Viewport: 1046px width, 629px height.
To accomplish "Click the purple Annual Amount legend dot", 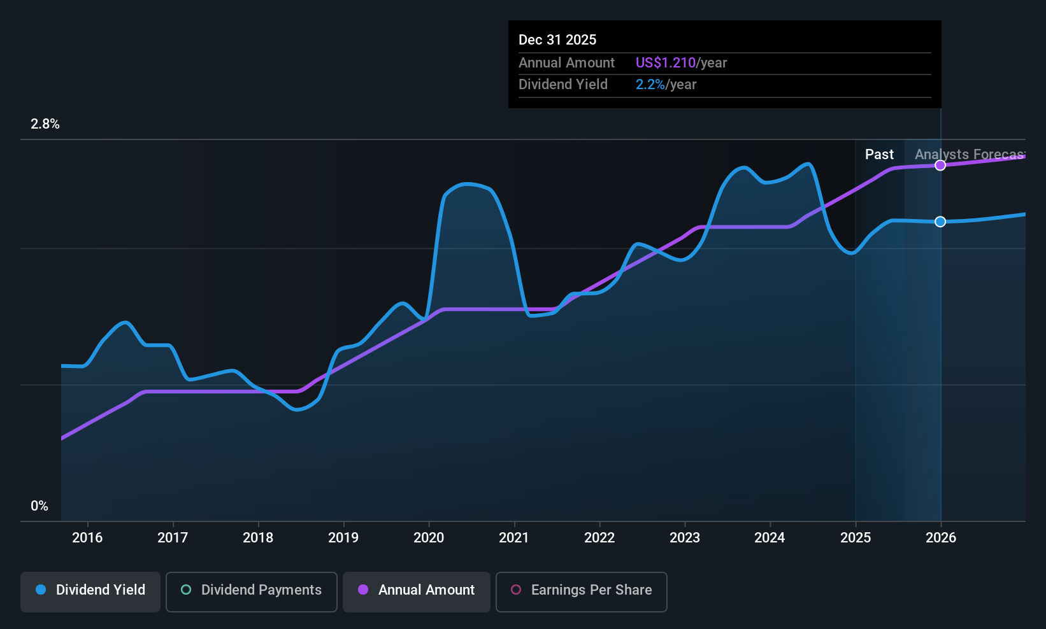I will (x=363, y=590).
